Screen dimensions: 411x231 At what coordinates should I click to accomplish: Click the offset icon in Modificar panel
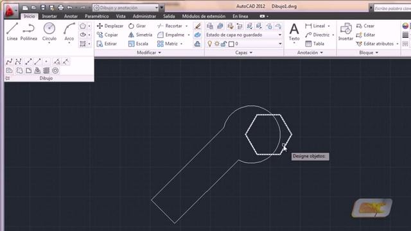click(198, 44)
